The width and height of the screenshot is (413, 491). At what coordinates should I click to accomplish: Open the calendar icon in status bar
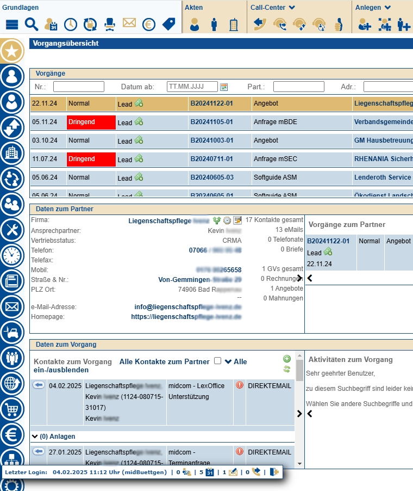point(210,472)
